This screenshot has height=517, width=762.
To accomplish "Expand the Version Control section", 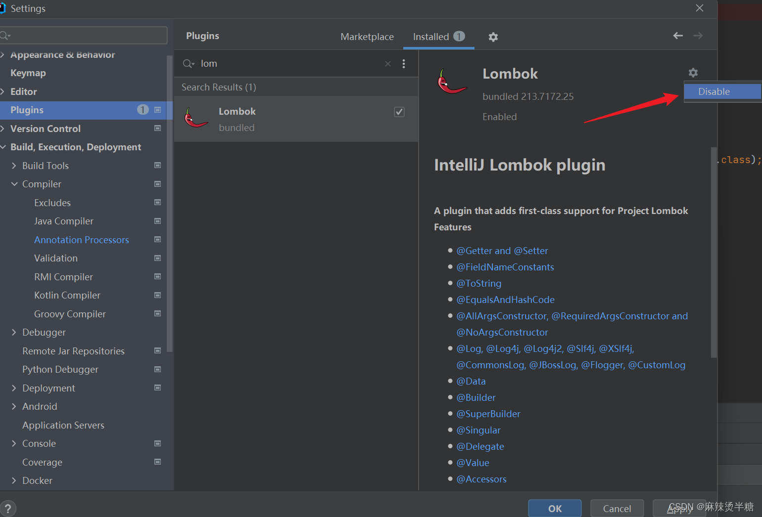I will pos(2,129).
